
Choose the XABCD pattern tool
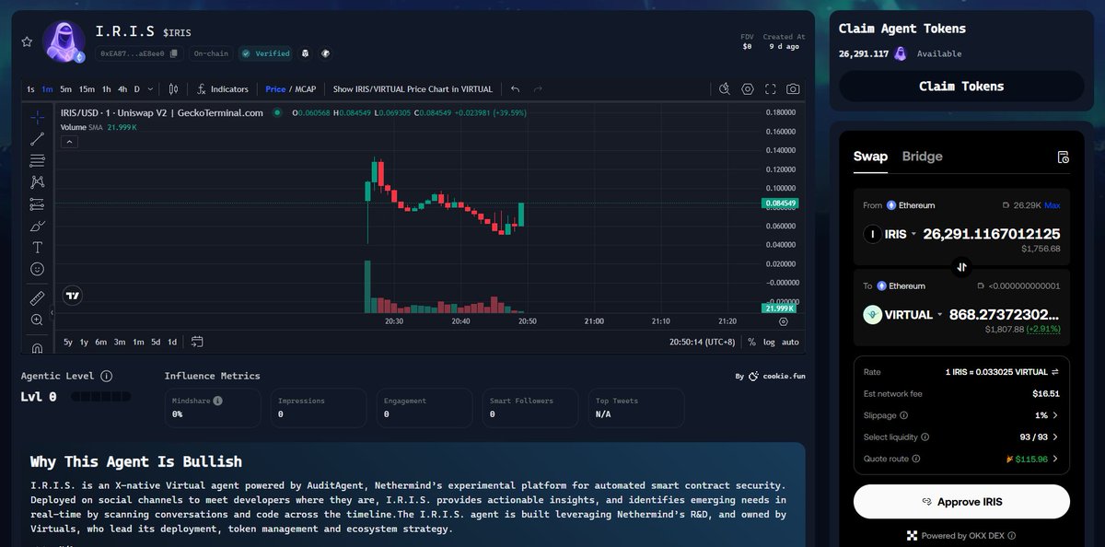point(37,182)
